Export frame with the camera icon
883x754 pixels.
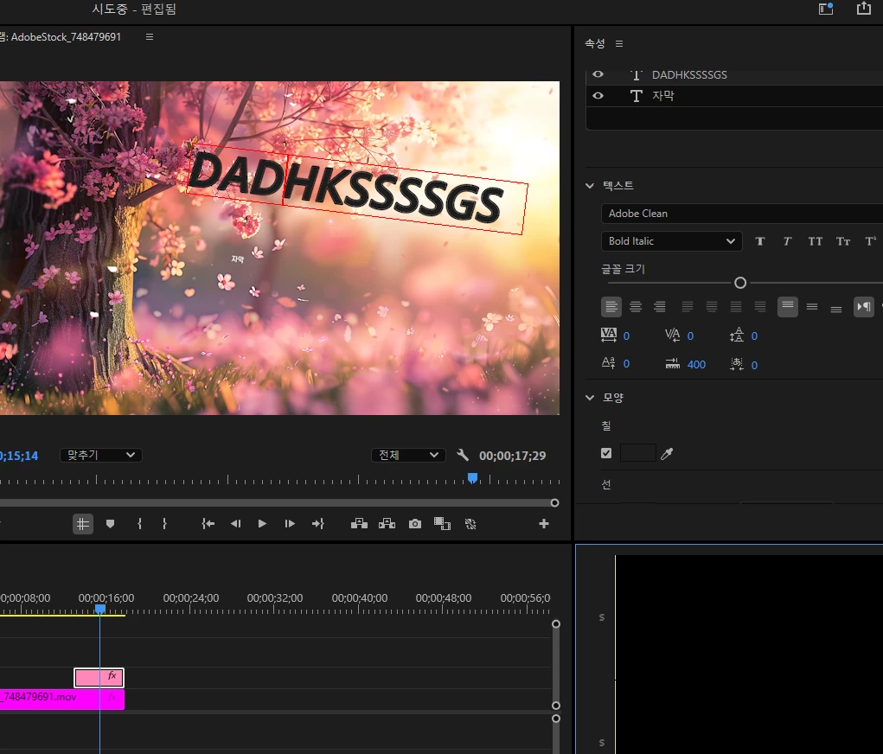point(415,524)
